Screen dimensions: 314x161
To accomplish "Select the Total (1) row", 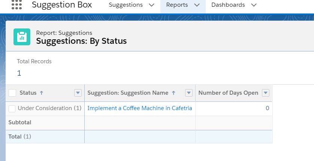I will (139, 137).
